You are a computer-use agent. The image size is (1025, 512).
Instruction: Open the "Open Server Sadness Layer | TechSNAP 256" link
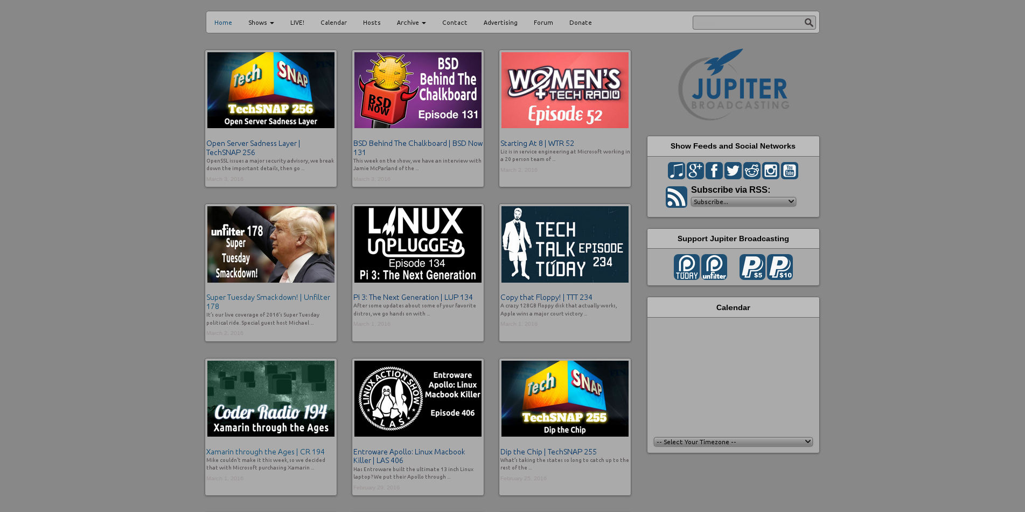[x=253, y=148]
